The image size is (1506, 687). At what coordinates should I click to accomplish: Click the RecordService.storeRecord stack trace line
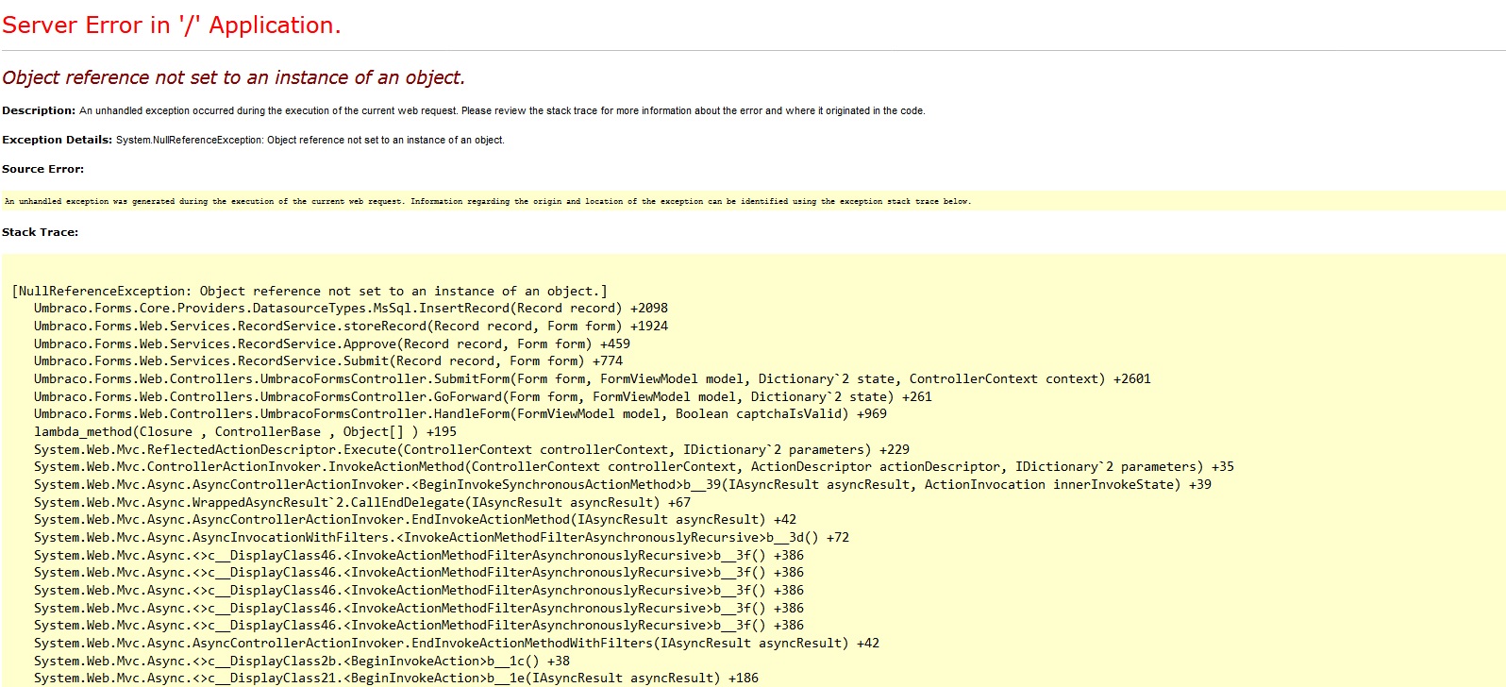[351, 327]
